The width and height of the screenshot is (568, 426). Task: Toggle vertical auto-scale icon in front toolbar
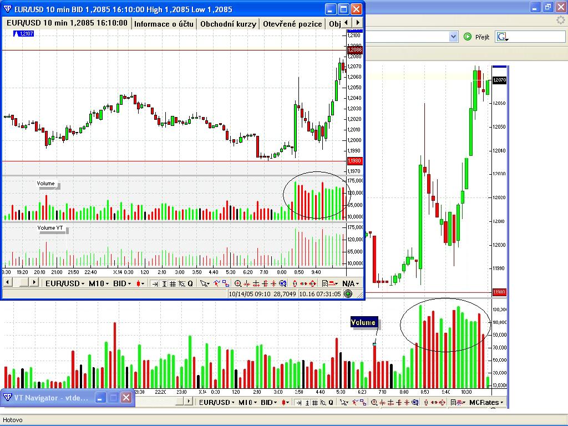pyautogui.click(x=164, y=283)
